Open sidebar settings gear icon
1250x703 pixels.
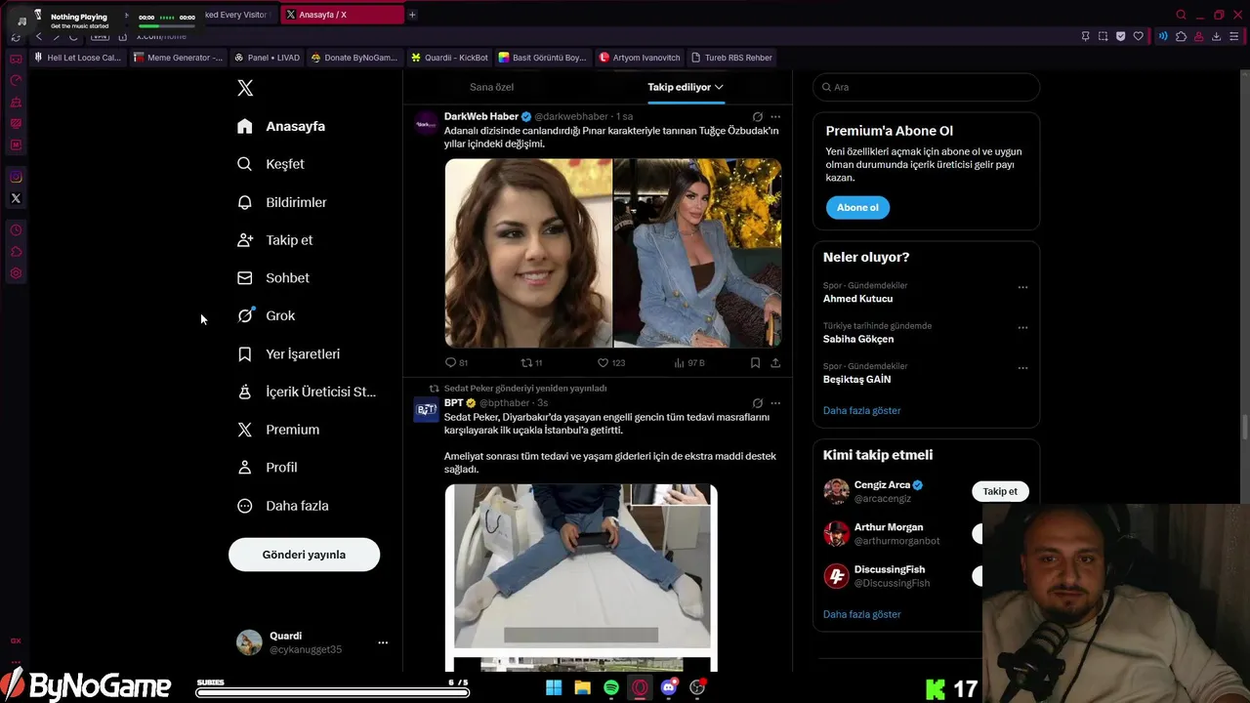point(16,273)
